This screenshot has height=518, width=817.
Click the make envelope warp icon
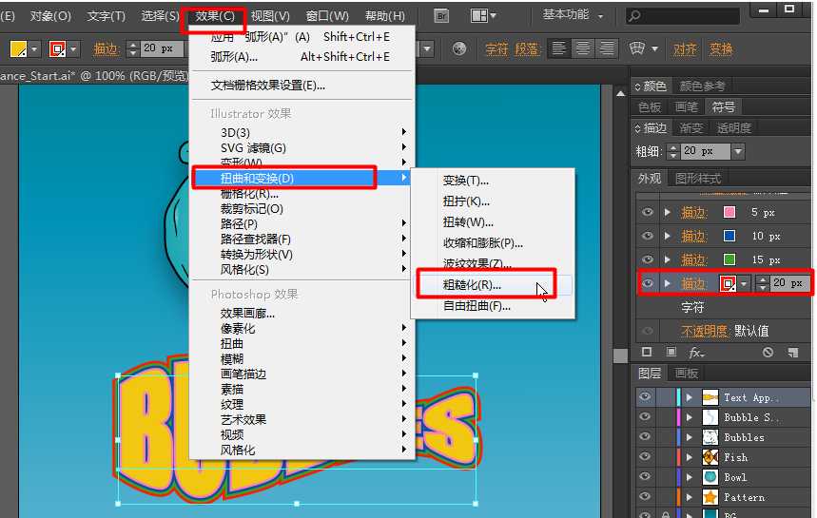636,48
